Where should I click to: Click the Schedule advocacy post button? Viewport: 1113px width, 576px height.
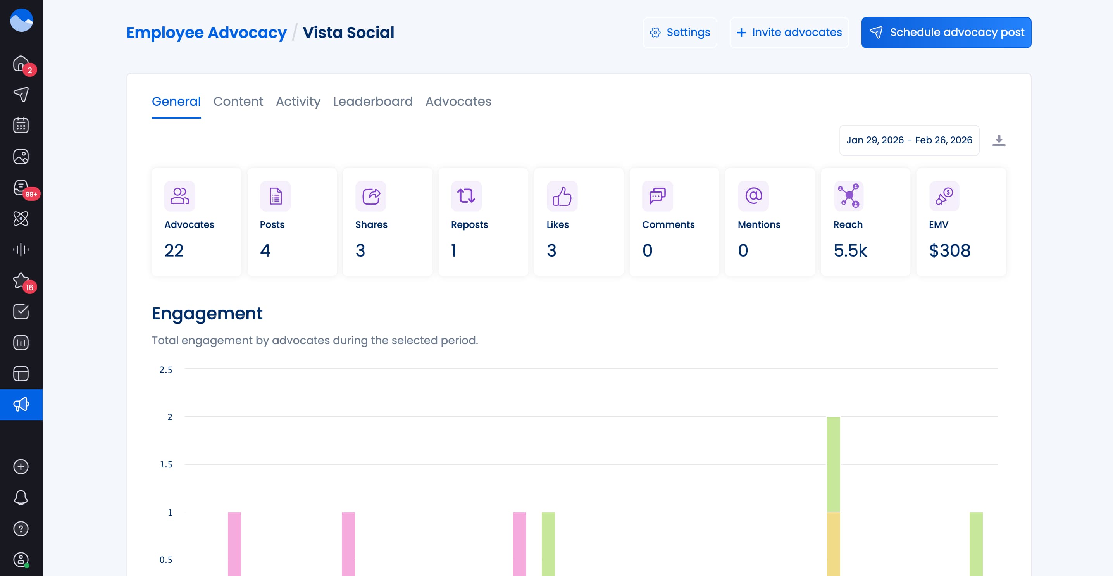pos(946,32)
